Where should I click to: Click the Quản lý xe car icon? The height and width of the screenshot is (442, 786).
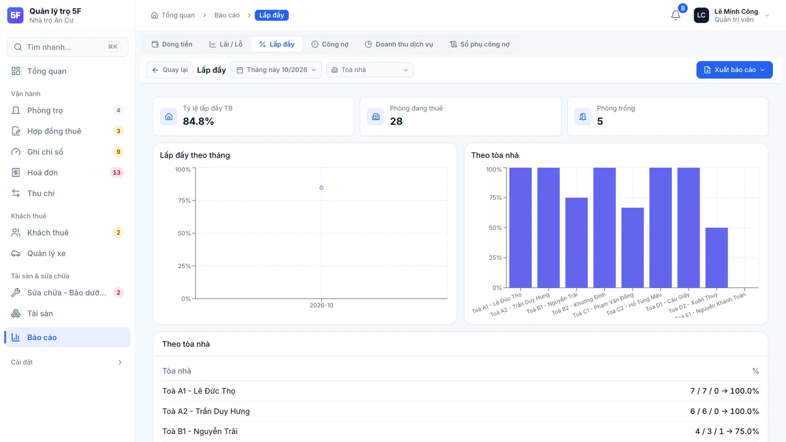(x=16, y=253)
